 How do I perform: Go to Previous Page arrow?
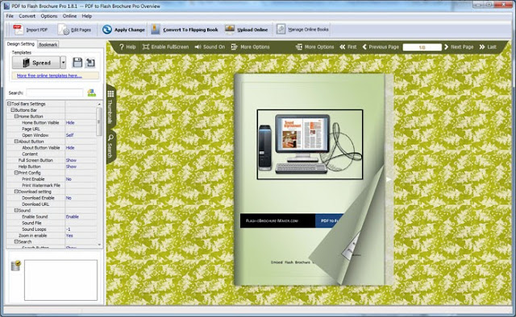coord(364,47)
